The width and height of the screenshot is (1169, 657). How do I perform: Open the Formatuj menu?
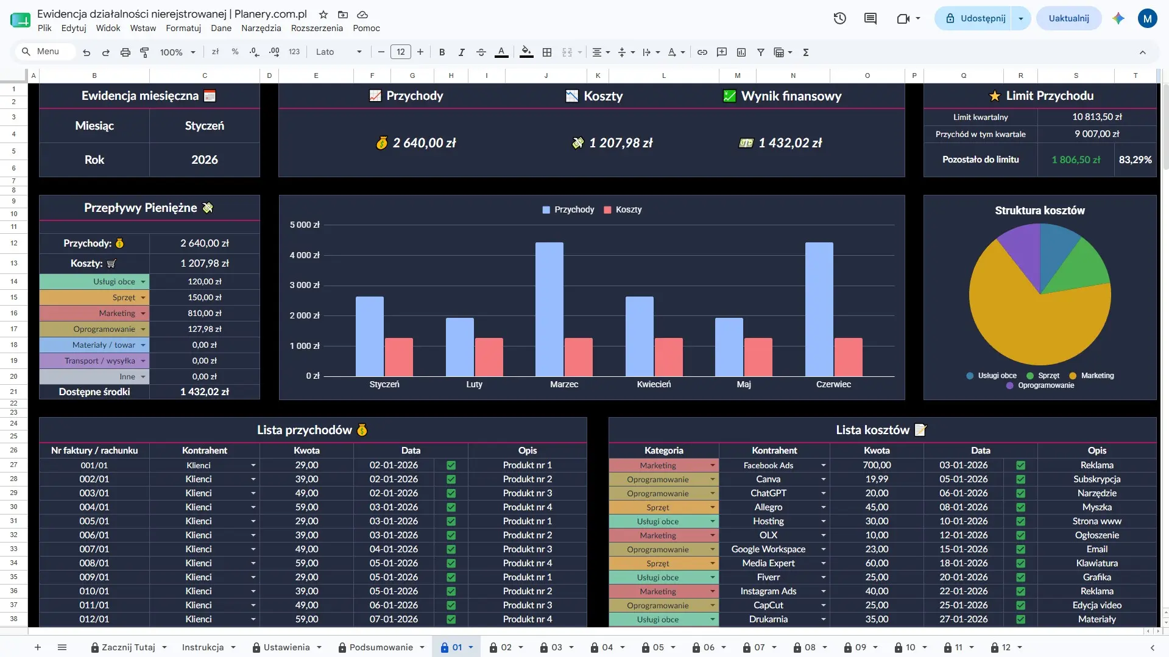(183, 28)
